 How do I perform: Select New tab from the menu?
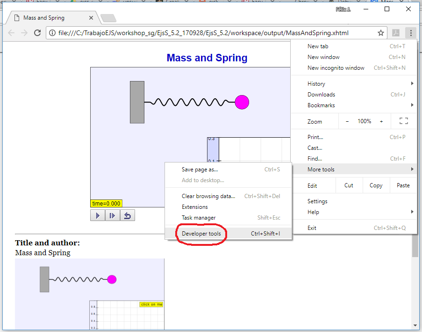coord(354,46)
